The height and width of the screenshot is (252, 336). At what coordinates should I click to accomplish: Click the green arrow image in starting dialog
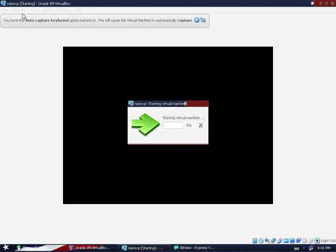click(145, 124)
